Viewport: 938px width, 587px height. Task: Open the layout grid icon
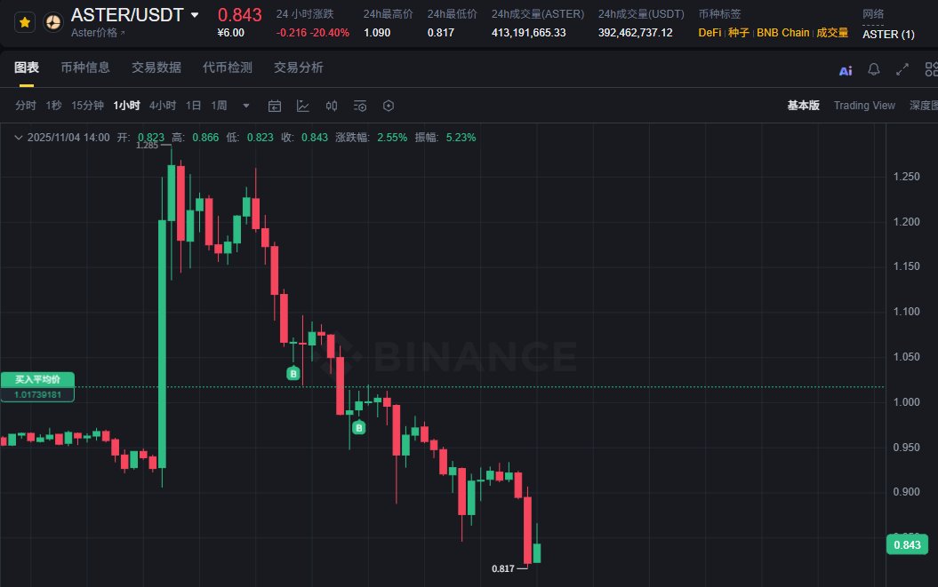point(932,70)
